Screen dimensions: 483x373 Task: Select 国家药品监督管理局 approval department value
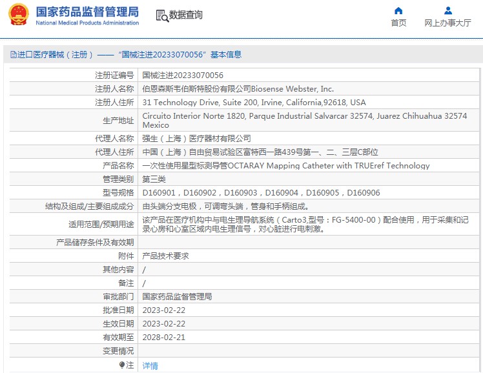[x=177, y=297]
